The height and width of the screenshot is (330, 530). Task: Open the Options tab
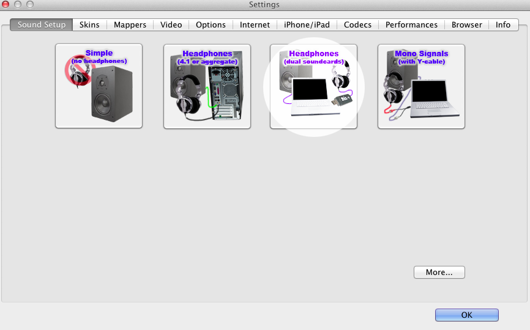pos(211,25)
